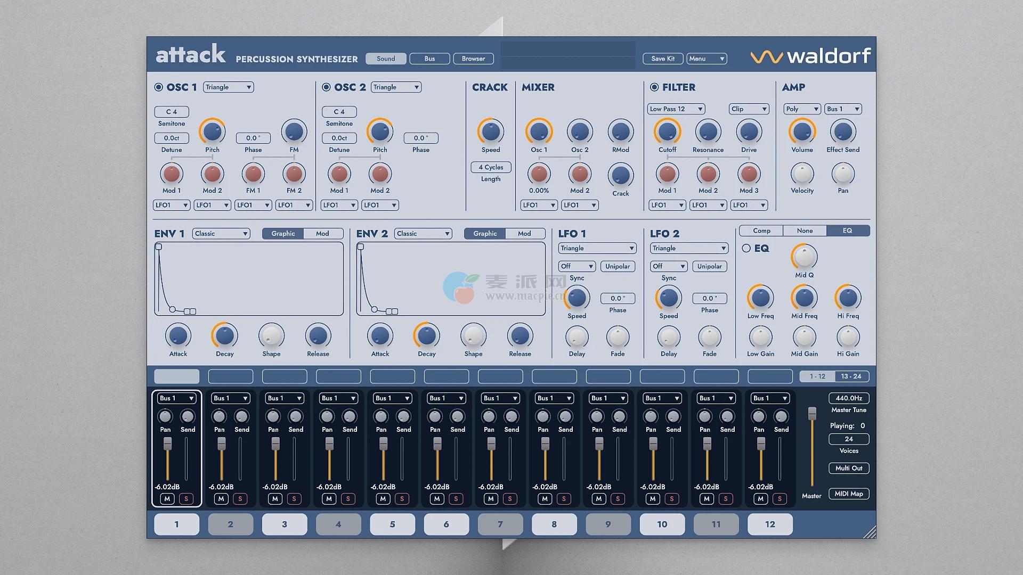Click the Mixer RMod knob
Viewport: 1023px width, 575px height.
click(x=620, y=132)
